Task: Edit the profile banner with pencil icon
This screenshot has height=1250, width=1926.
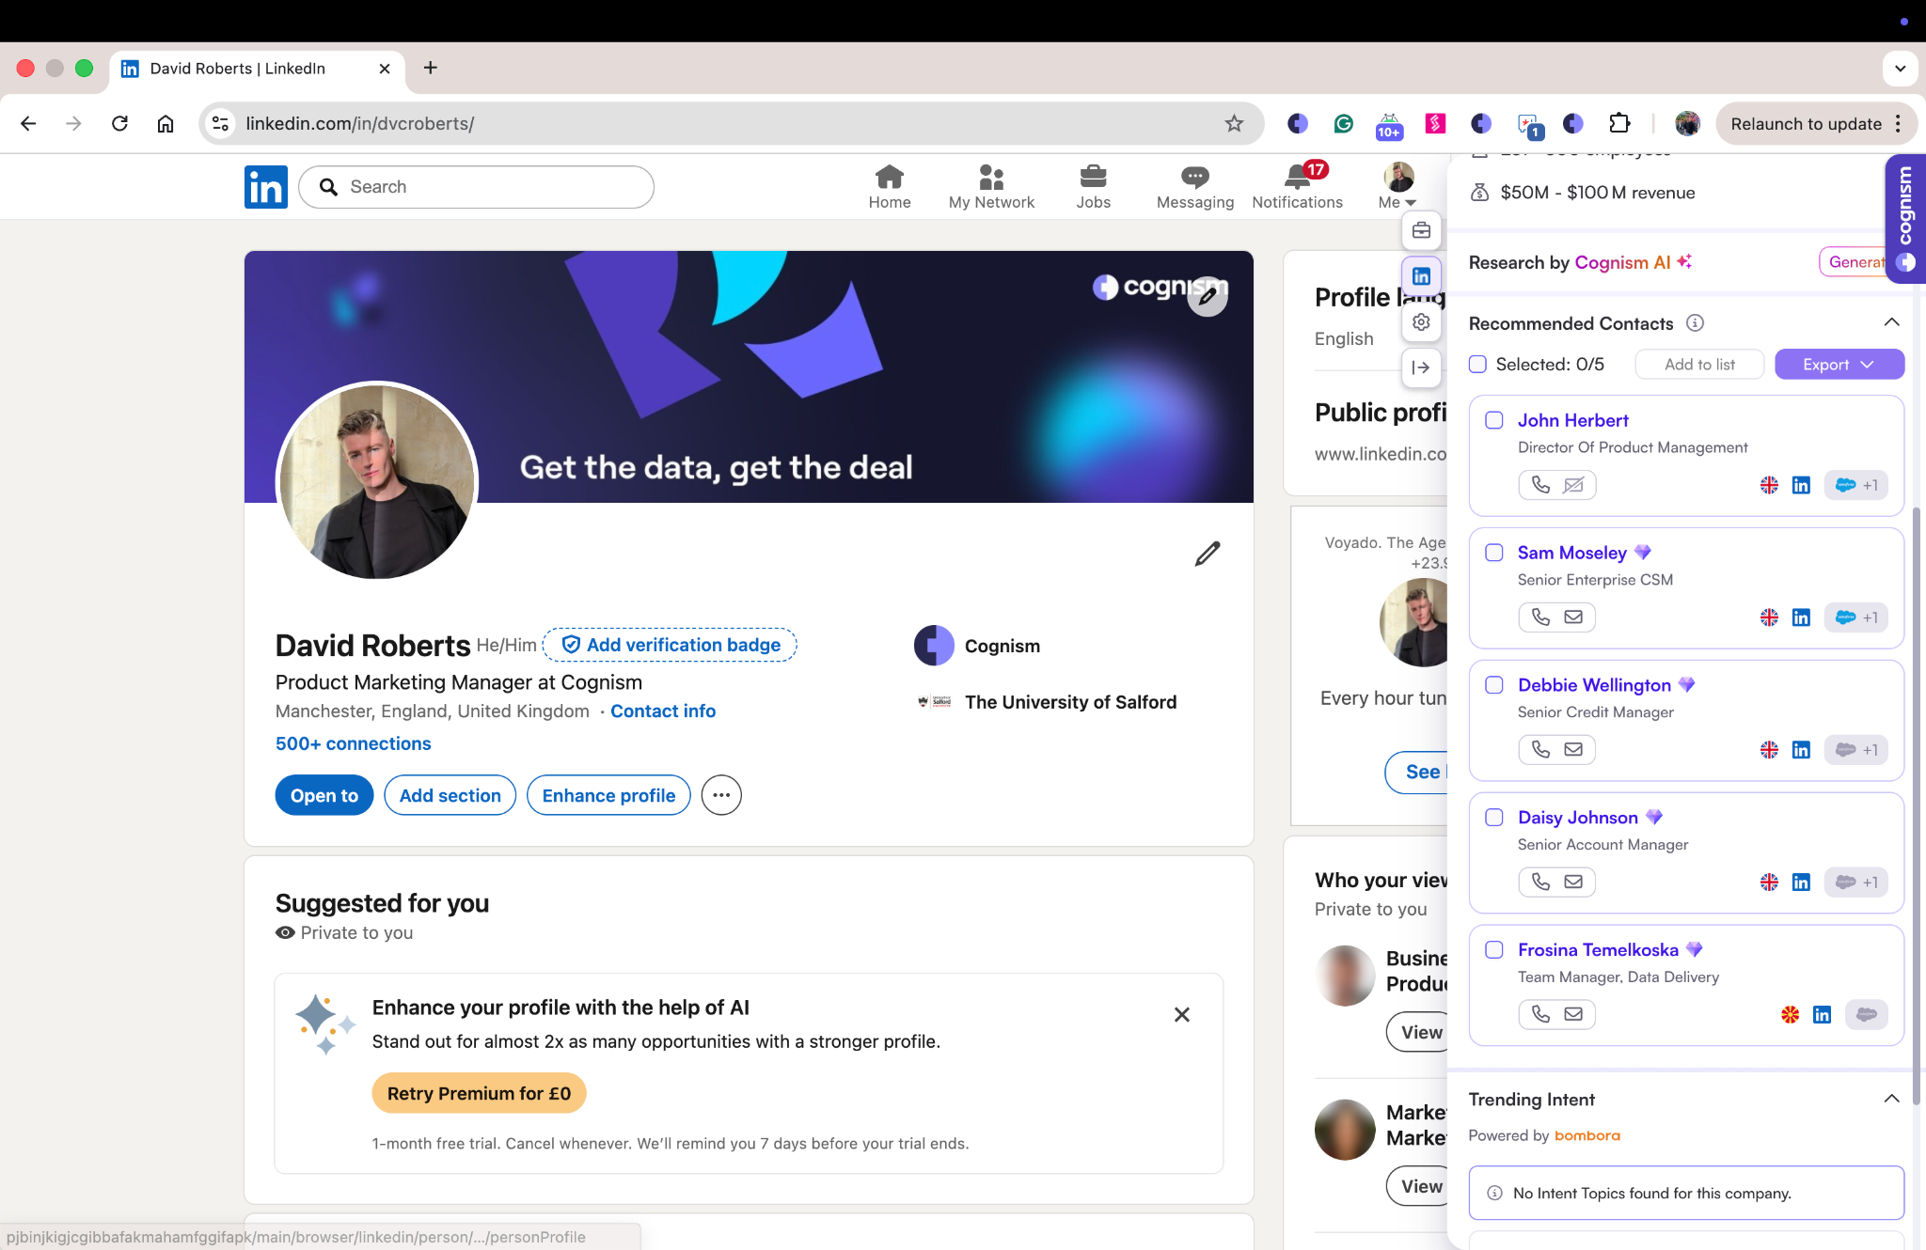Action: (1208, 297)
